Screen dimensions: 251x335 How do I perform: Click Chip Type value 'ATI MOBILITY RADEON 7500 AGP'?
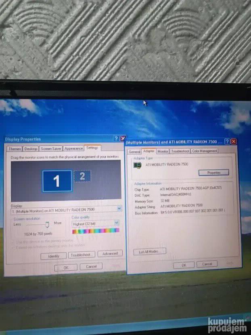click(x=190, y=188)
